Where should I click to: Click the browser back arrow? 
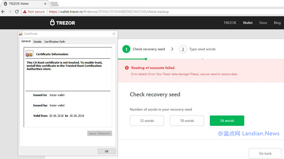4,12
